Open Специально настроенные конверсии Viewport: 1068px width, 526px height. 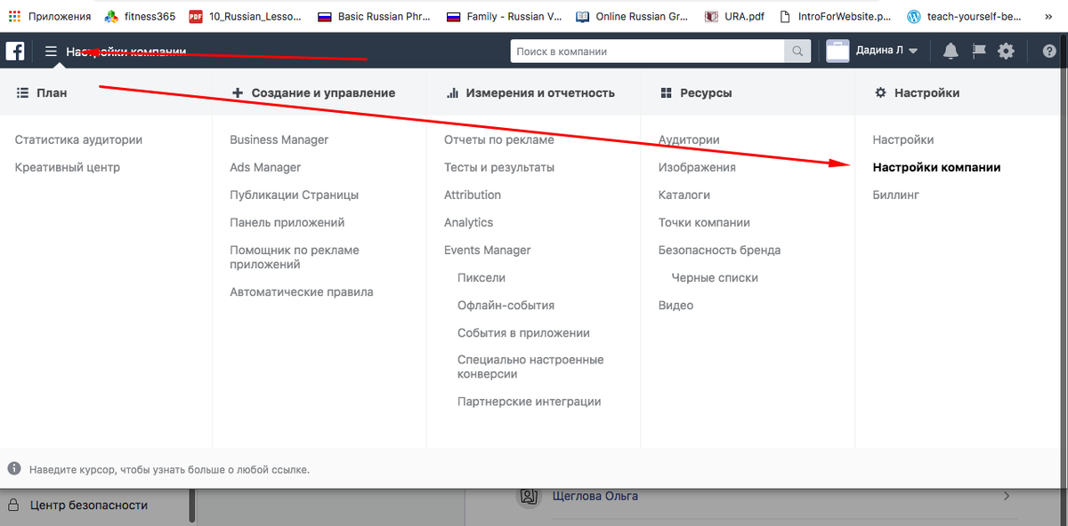pos(530,367)
